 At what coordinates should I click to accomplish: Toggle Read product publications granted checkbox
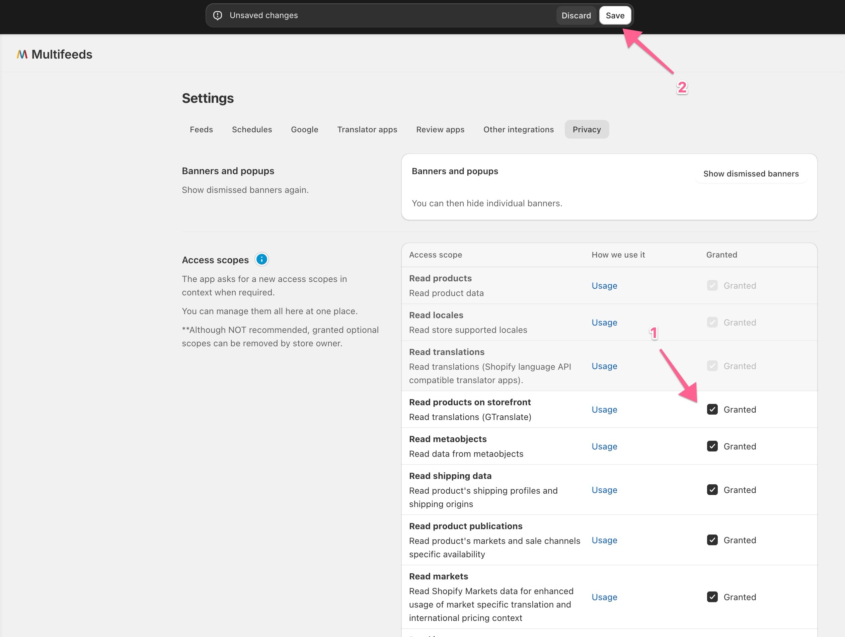[712, 540]
